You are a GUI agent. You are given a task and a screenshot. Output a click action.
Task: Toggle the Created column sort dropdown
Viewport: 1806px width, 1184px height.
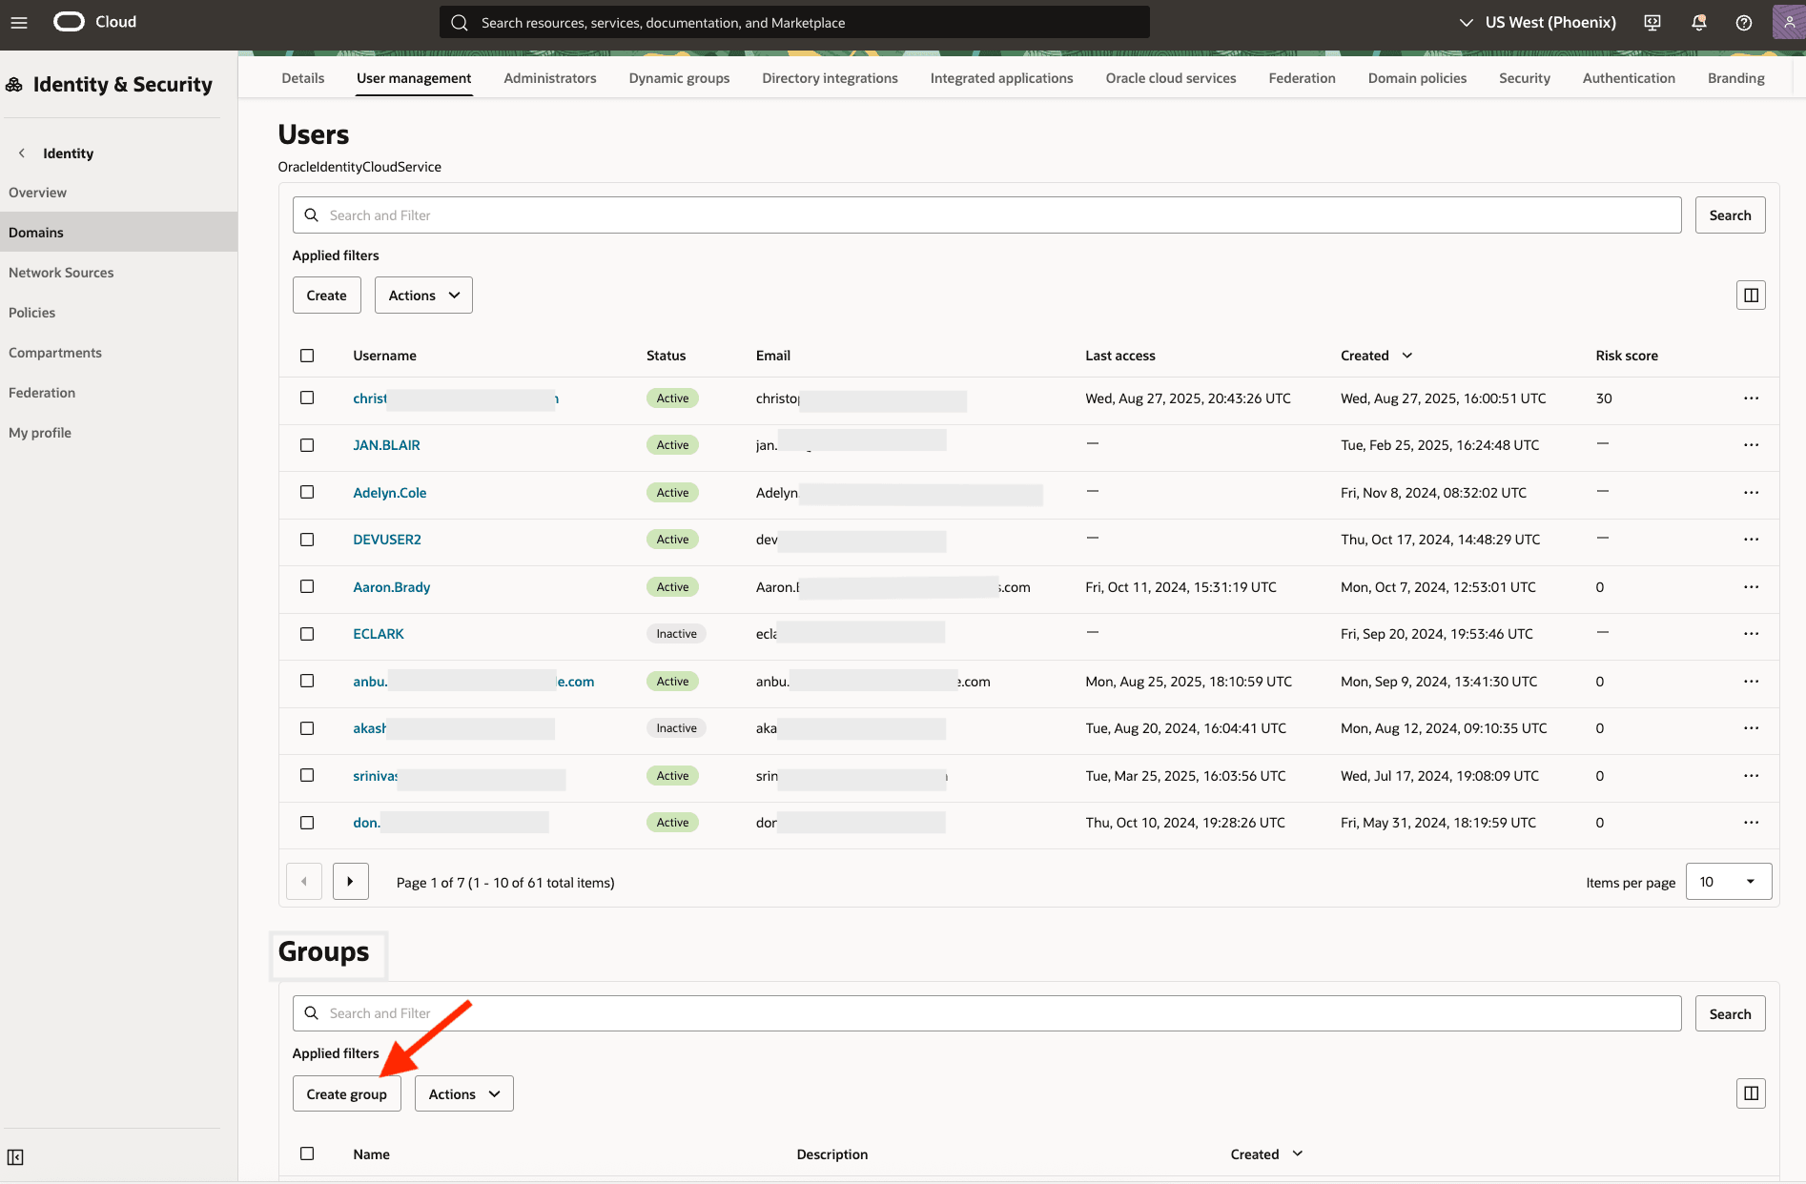(1406, 355)
